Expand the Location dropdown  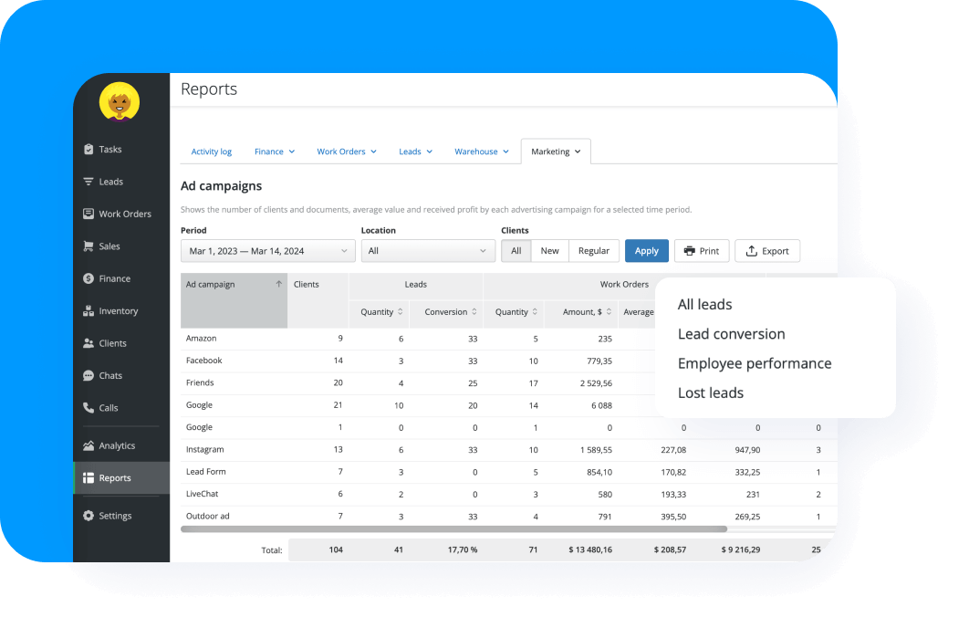(428, 250)
